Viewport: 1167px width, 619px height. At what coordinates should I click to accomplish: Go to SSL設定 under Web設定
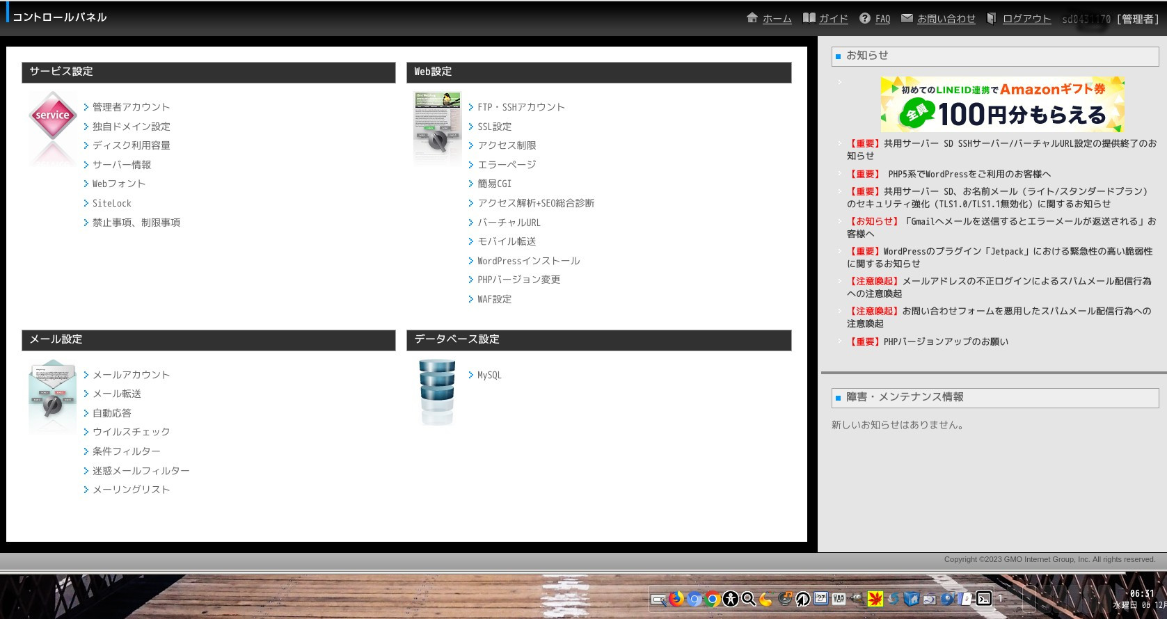coord(494,127)
